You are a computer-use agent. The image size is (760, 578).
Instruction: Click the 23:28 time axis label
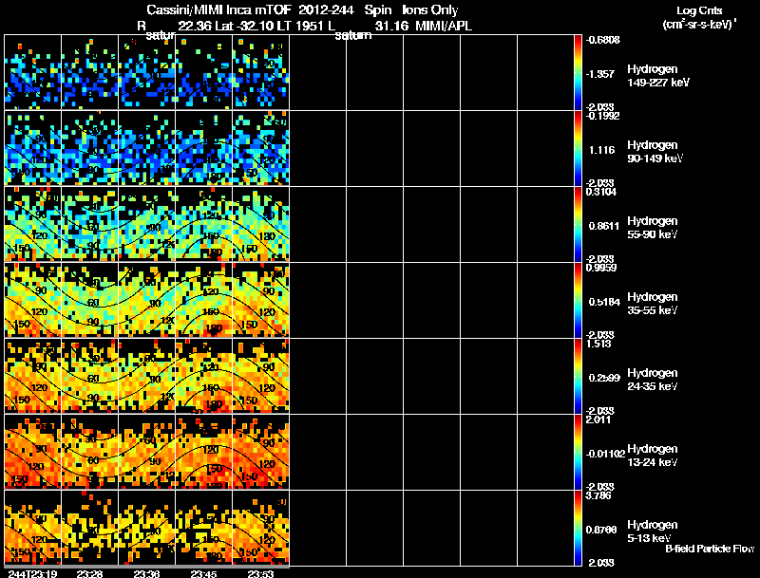[x=89, y=573]
